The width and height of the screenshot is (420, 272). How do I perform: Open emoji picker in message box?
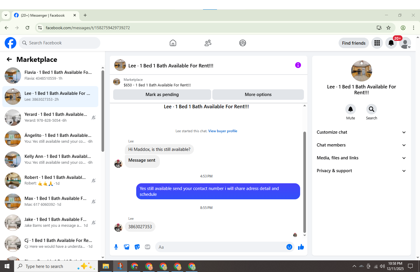(289, 247)
